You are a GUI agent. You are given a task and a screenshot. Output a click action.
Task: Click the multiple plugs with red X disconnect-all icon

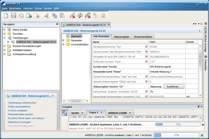[x=88, y=15]
